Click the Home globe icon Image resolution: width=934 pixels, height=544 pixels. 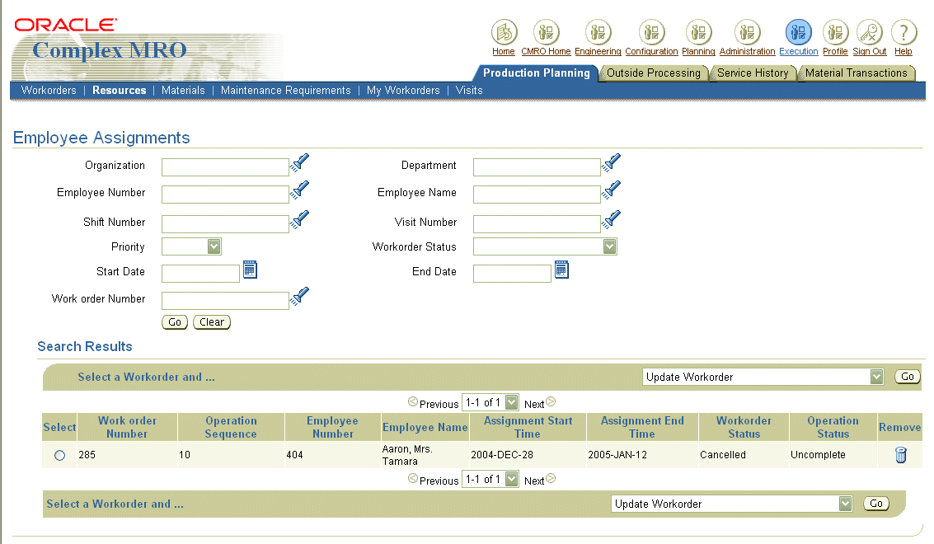pyautogui.click(x=504, y=32)
